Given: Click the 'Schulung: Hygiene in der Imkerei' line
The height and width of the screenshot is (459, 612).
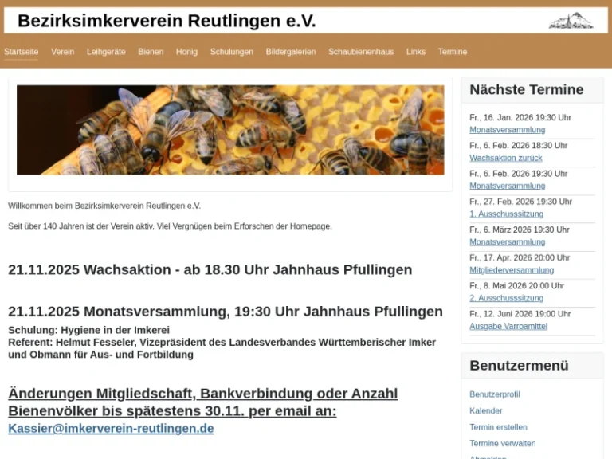Looking at the screenshot, I should pyautogui.click(x=88, y=330).
